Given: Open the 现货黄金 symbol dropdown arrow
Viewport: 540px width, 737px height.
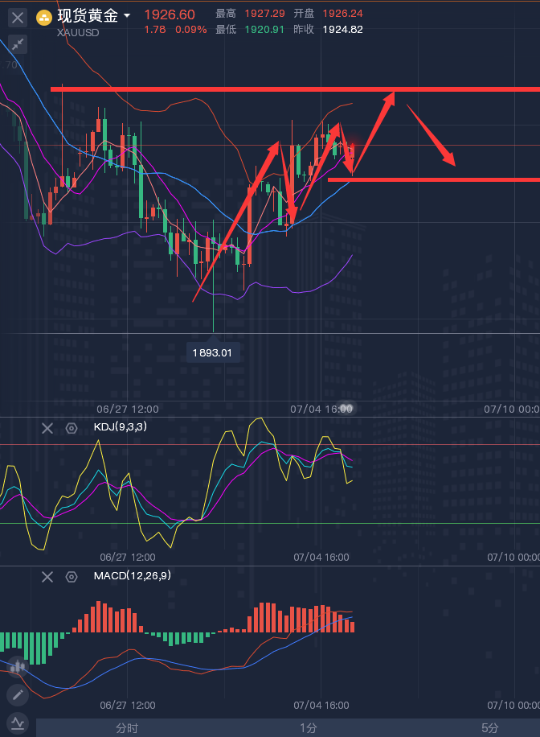Looking at the screenshot, I should [127, 15].
